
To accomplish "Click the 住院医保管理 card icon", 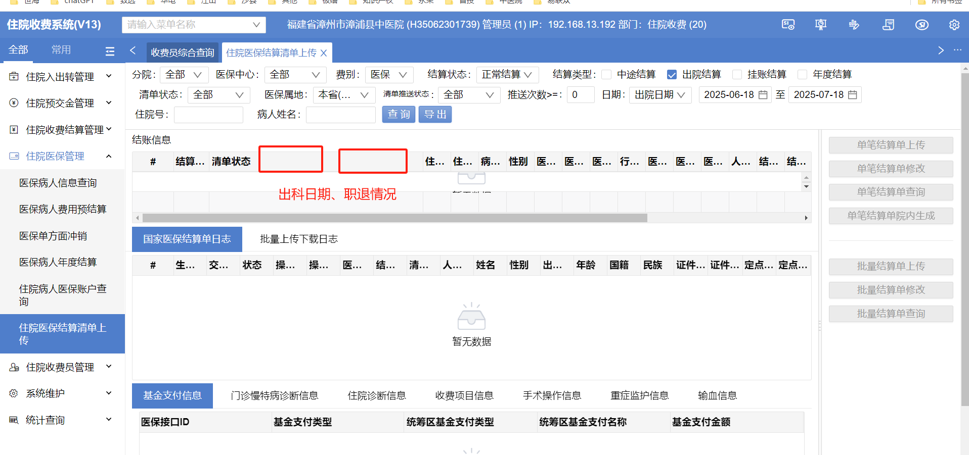I will tap(14, 156).
